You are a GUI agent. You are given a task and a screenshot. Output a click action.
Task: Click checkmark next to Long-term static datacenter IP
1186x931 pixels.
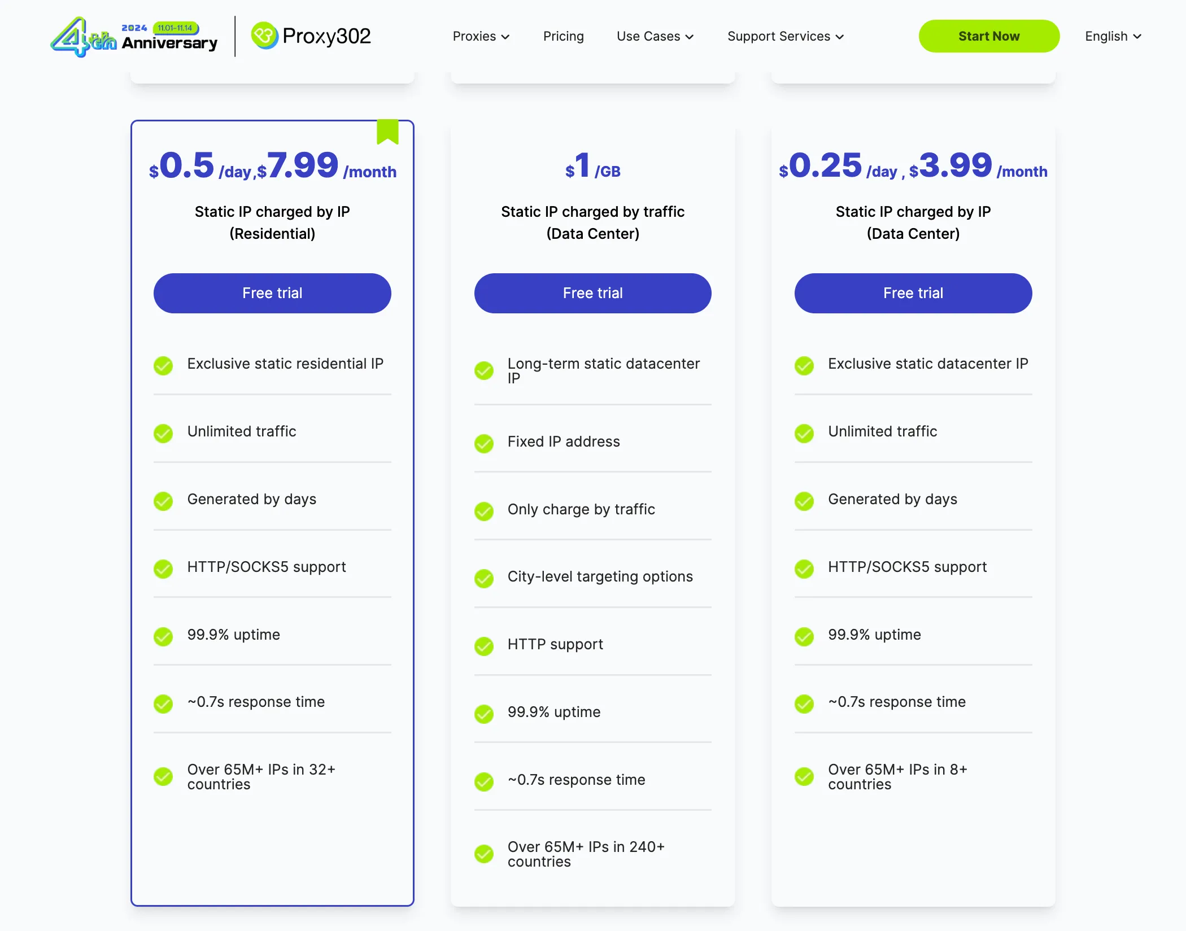point(484,371)
